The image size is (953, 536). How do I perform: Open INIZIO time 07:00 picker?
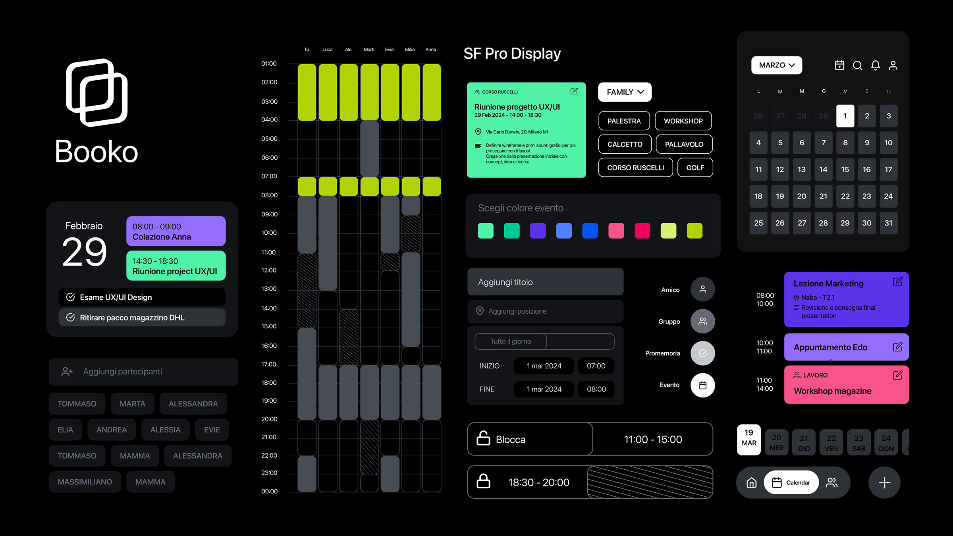tap(596, 366)
